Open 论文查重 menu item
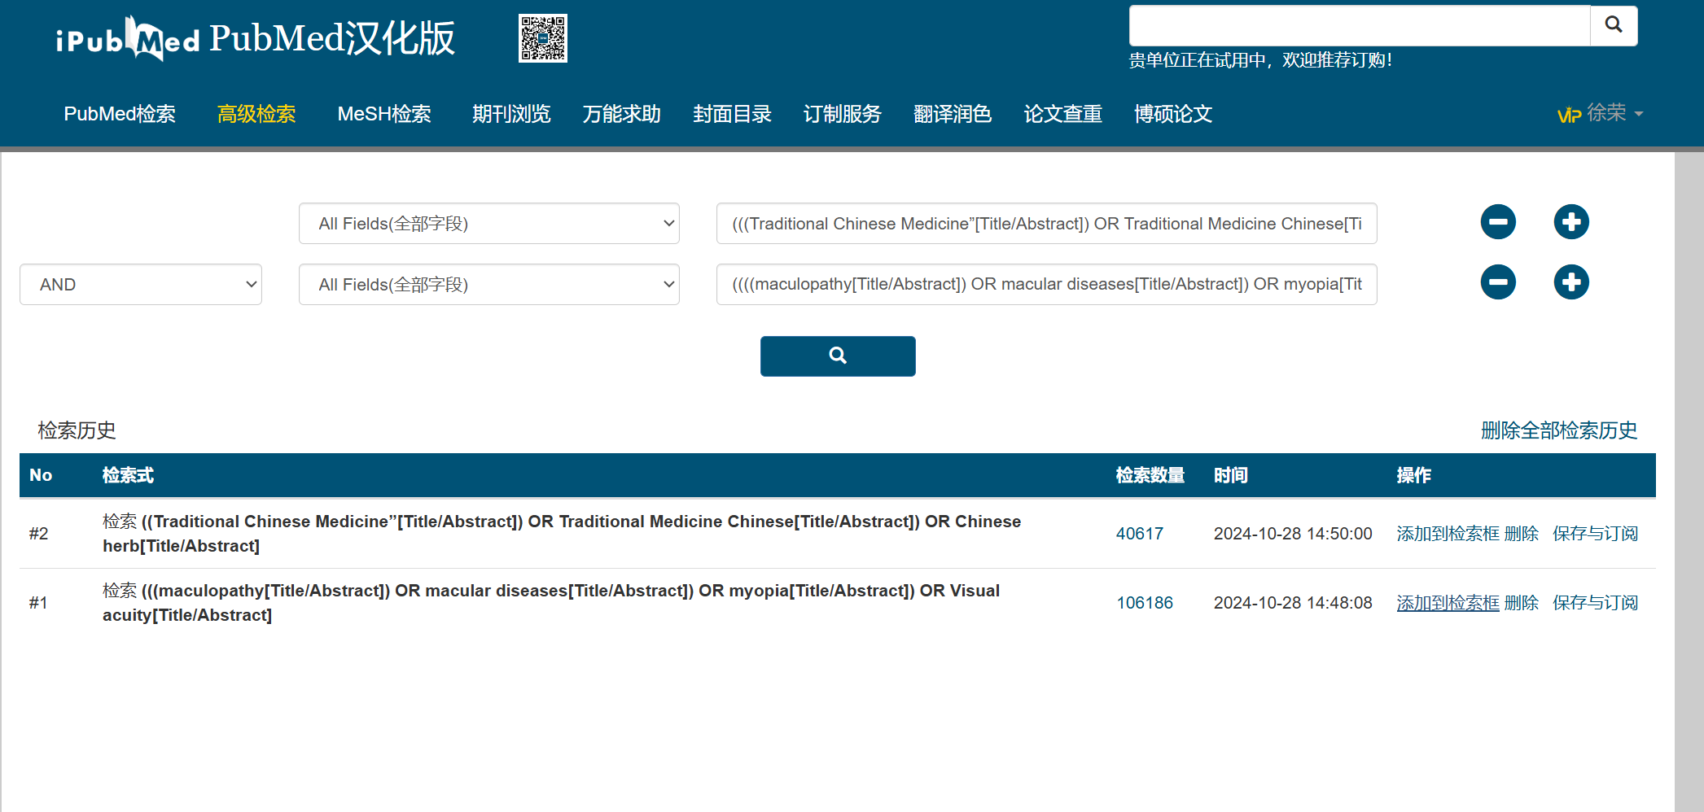The image size is (1704, 812). (1063, 114)
